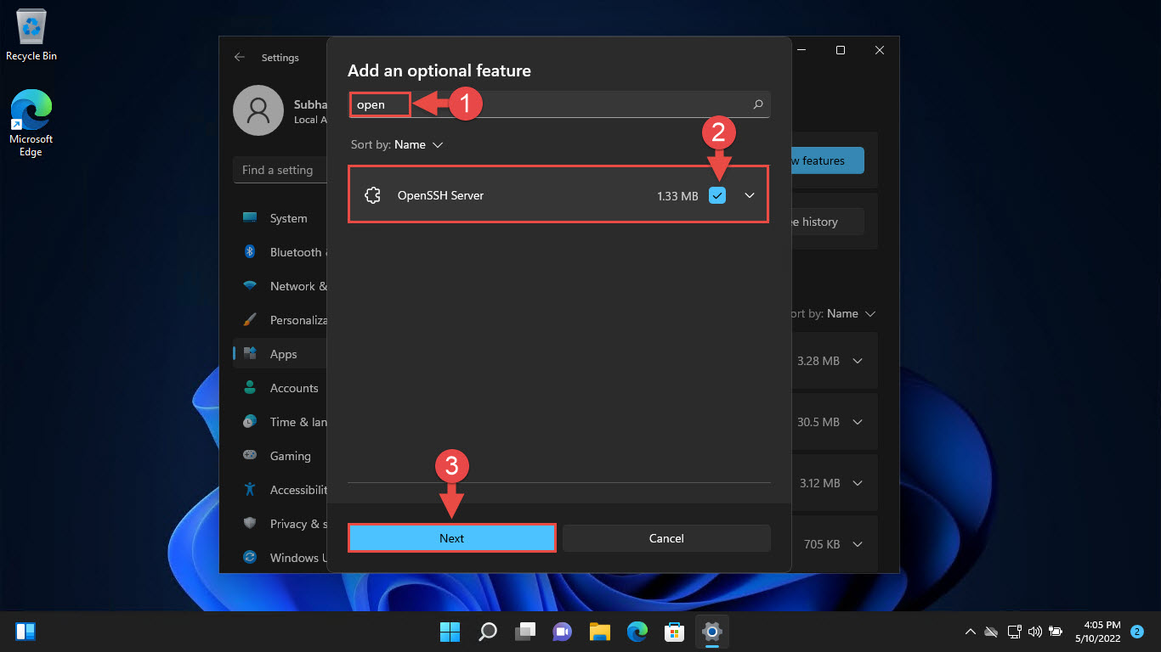
Task: Click the feature search box showing 'open'
Action: point(379,104)
